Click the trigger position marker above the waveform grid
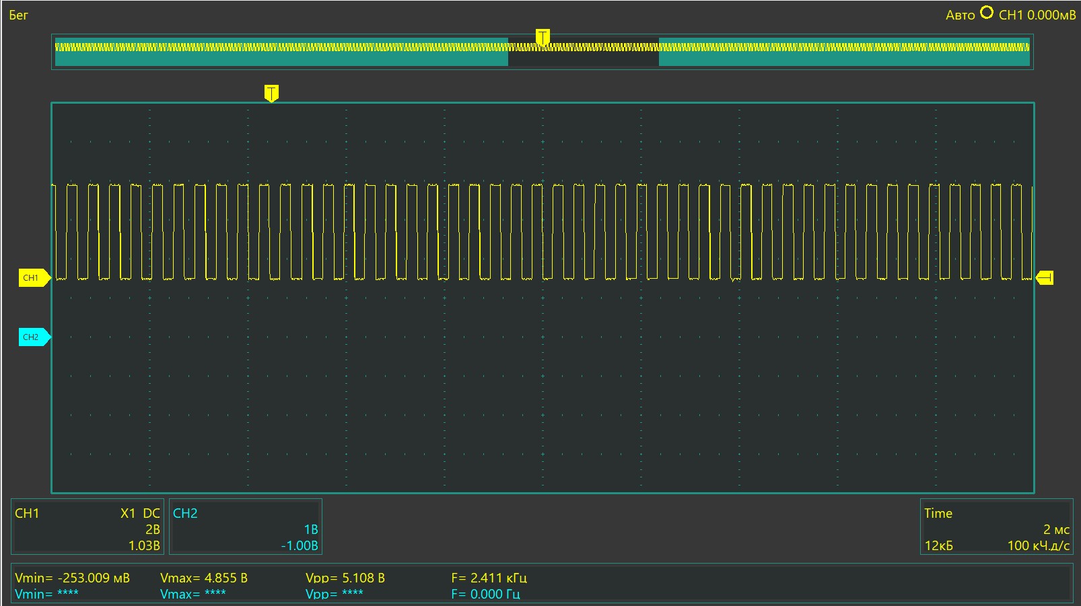This screenshot has height=606, width=1081. click(271, 94)
